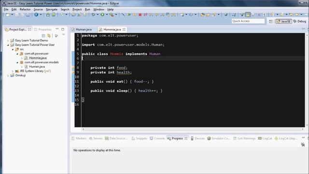
Task: Click the Run External Tools icon
Action: tap(112, 14)
